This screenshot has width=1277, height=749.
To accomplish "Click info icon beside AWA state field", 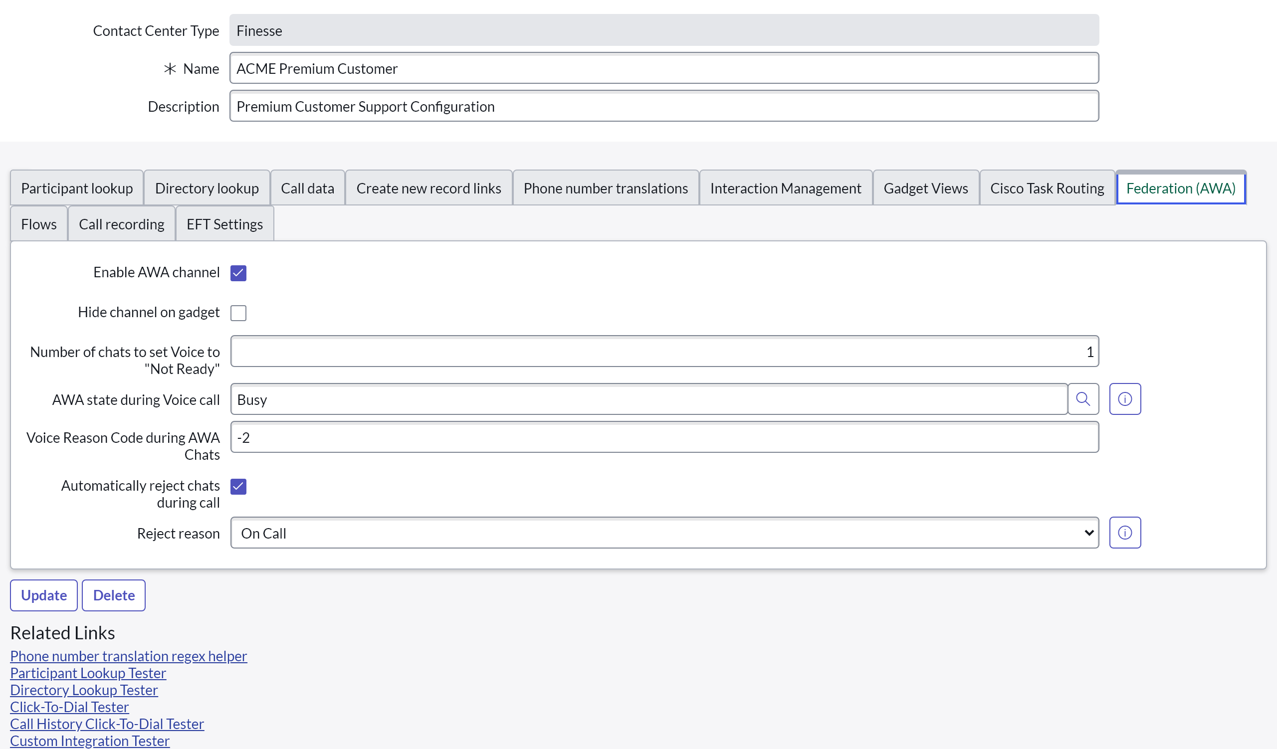I will pos(1124,399).
